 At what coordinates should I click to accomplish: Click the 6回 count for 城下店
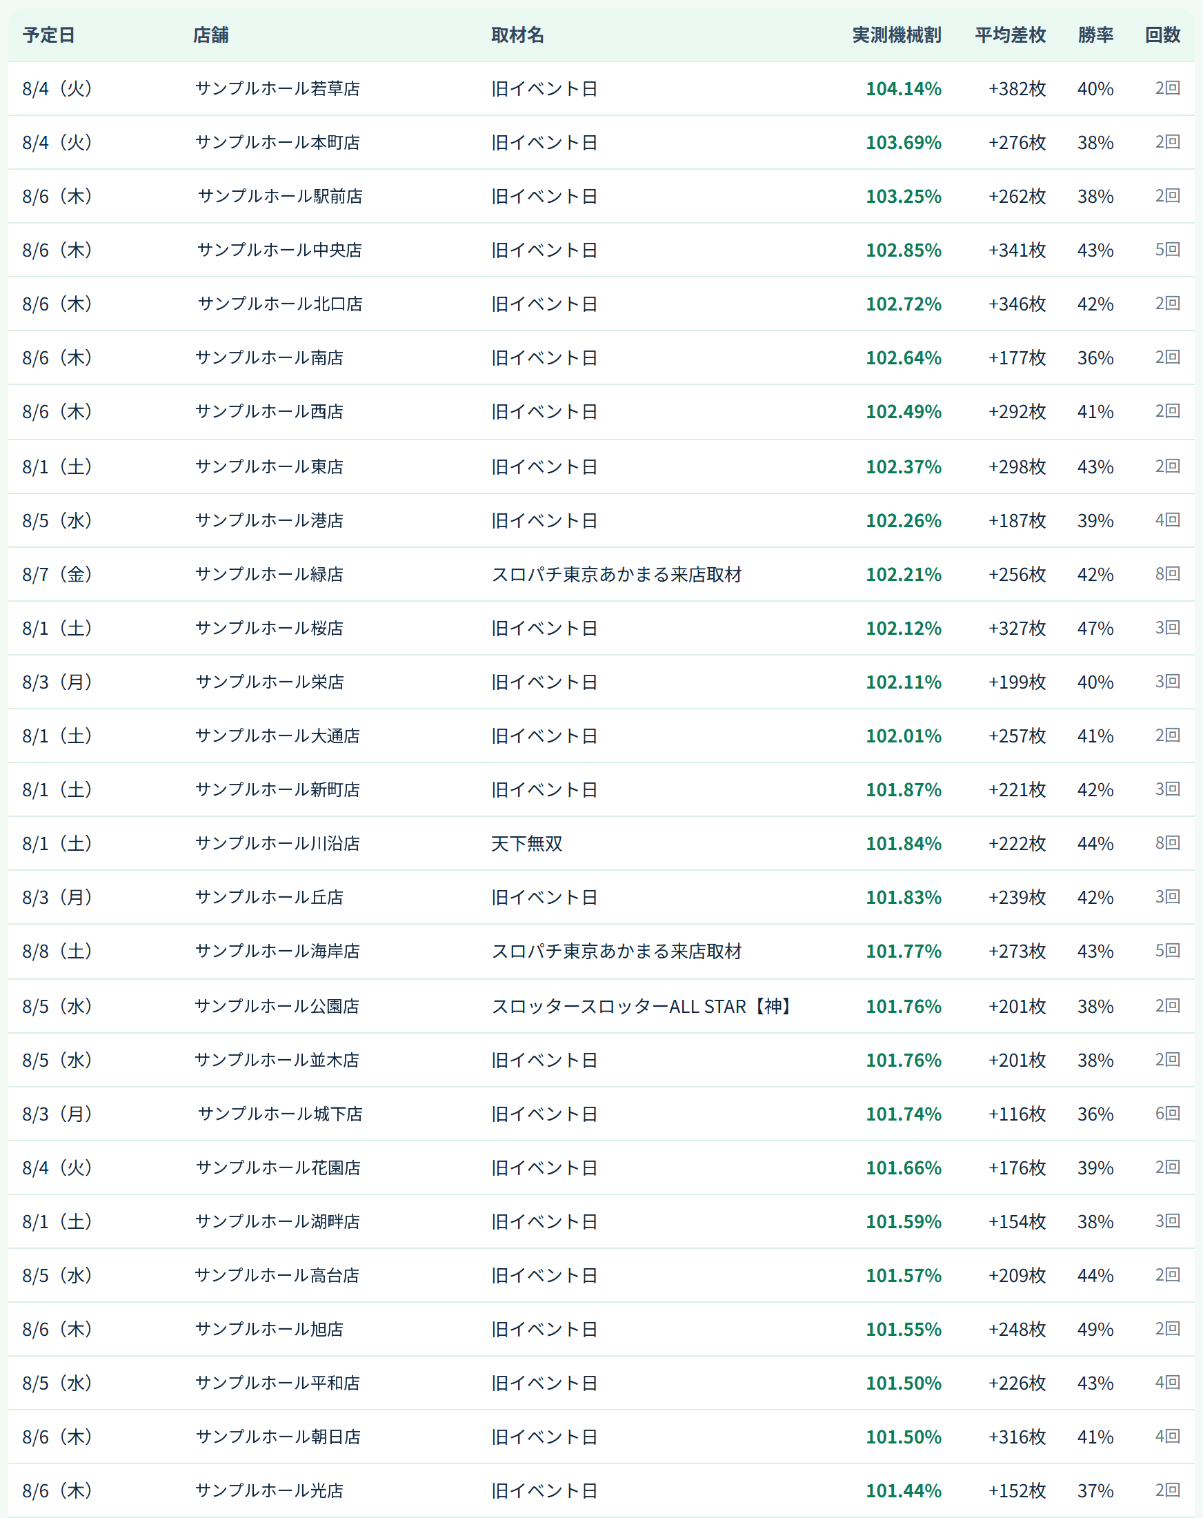coord(1167,1114)
